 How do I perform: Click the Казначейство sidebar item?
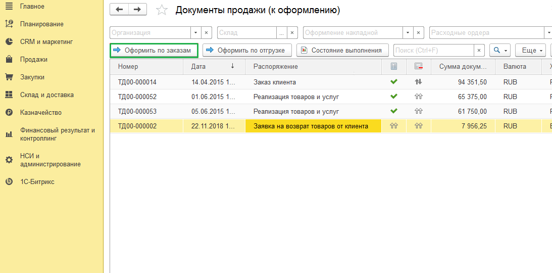click(x=40, y=113)
